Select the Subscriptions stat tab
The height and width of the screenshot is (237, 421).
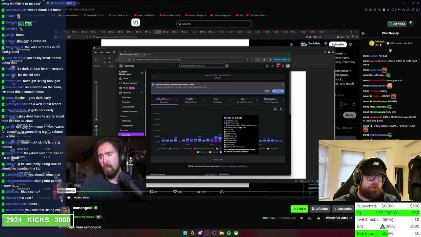click(190, 100)
